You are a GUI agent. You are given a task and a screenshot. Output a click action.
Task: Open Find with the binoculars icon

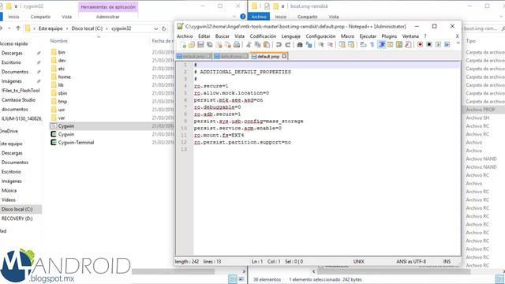click(x=300, y=45)
